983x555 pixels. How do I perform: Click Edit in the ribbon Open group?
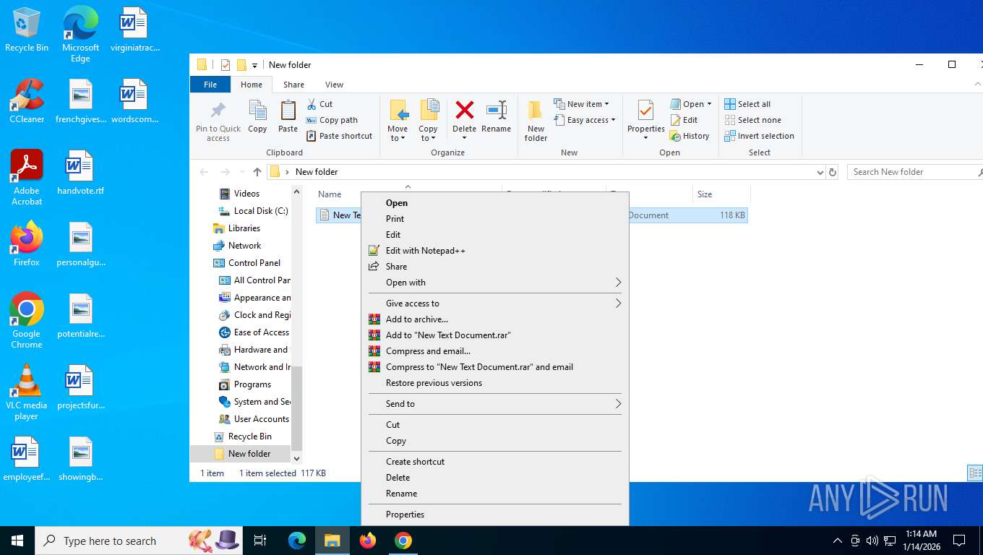click(x=684, y=120)
